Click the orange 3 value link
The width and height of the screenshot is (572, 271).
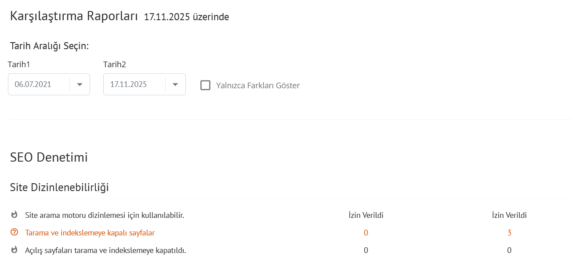click(509, 232)
